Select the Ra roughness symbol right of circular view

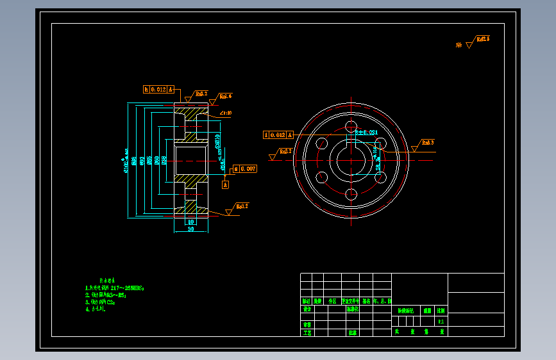[x=423, y=145]
